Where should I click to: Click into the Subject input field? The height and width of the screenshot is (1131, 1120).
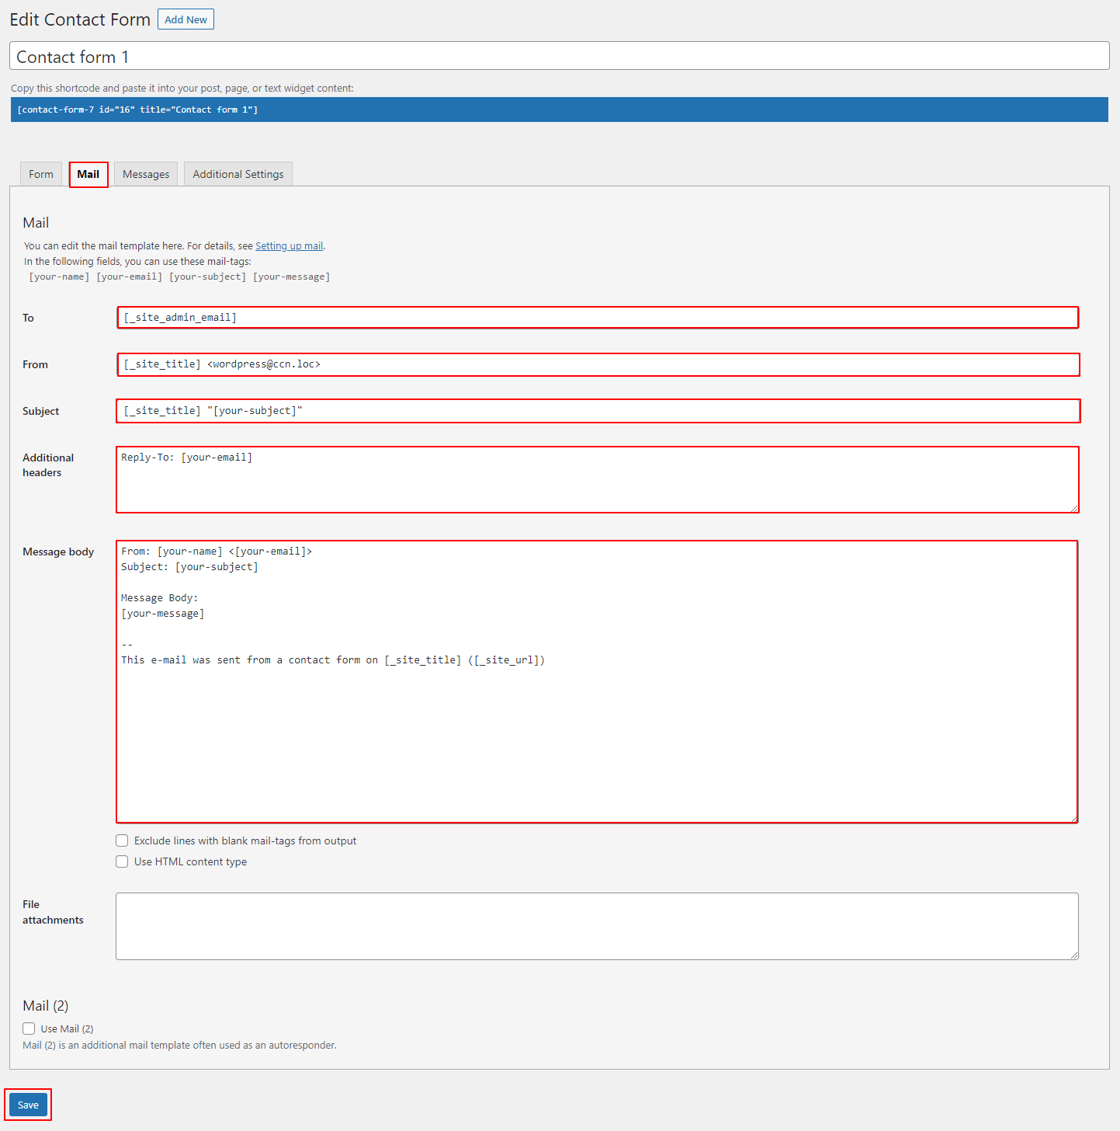tap(597, 411)
